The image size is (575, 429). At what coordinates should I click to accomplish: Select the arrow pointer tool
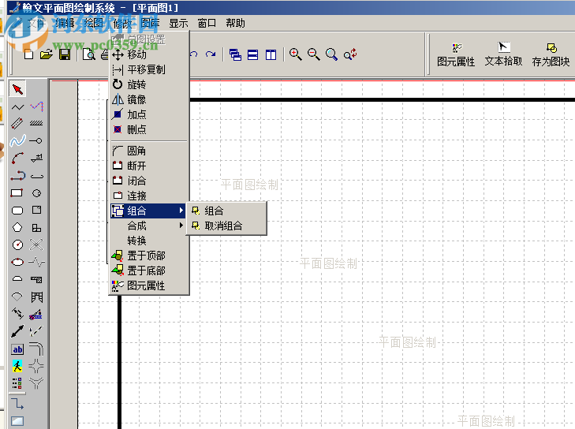pos(17,89)
